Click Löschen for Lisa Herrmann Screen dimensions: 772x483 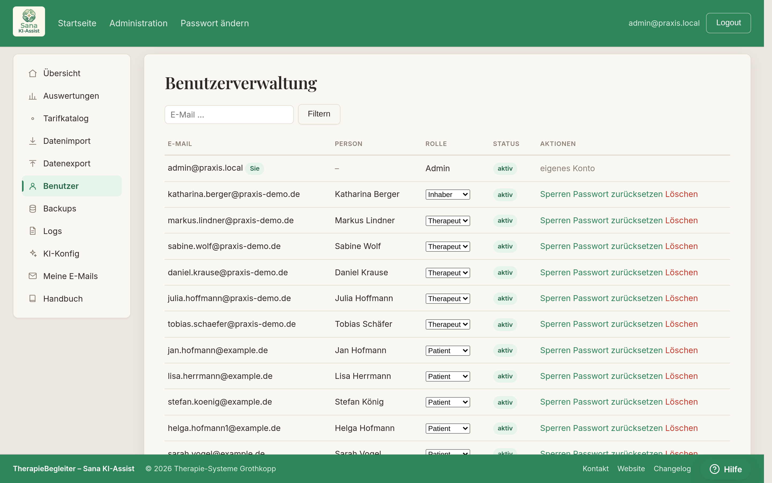click(681, 376)
